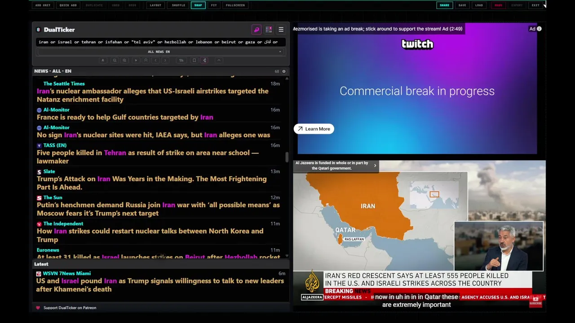Click the Slate source icon

39,172
